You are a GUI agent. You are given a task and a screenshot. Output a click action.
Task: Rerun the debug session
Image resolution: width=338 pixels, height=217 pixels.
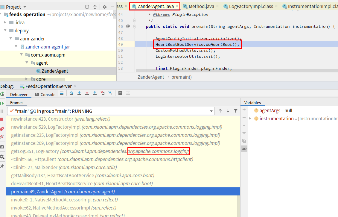2,94
